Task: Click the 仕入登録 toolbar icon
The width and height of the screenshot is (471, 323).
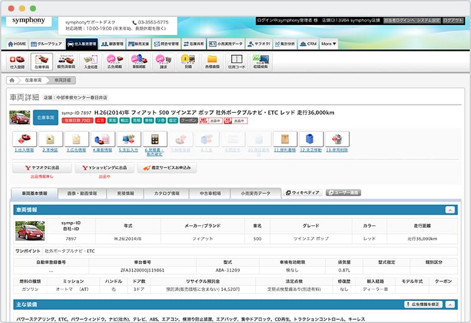Action: click(x=17, y=61)
